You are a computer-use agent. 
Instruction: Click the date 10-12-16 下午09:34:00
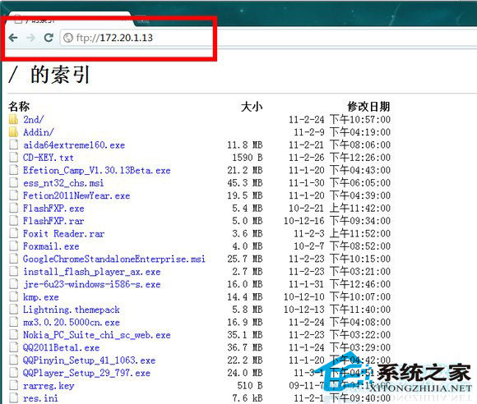click(337, 221)
